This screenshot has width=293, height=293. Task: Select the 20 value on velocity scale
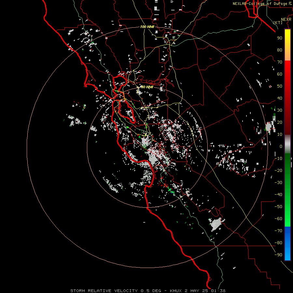coord(280,122)
